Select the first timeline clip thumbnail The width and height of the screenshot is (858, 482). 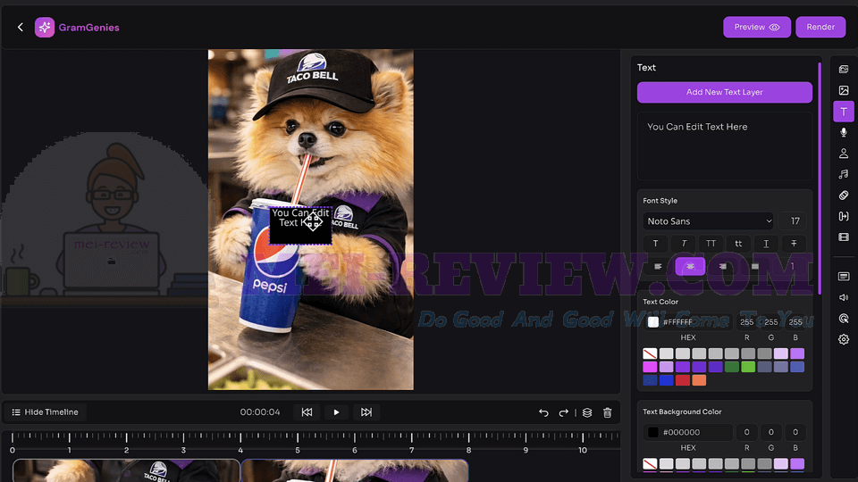[126, 470]
